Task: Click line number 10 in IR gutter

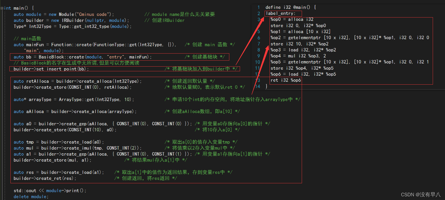Action: (258, 62)
